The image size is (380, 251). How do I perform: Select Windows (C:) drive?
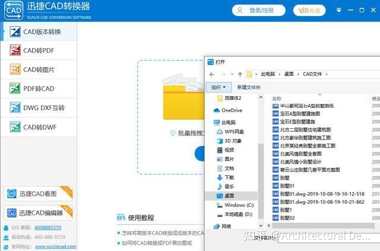coord(235,205)
